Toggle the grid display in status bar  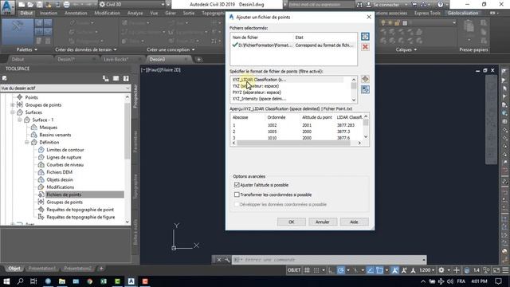[x=307, y=270]
